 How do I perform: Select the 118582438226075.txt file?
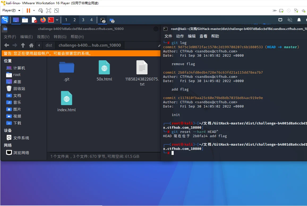point(142,73)
